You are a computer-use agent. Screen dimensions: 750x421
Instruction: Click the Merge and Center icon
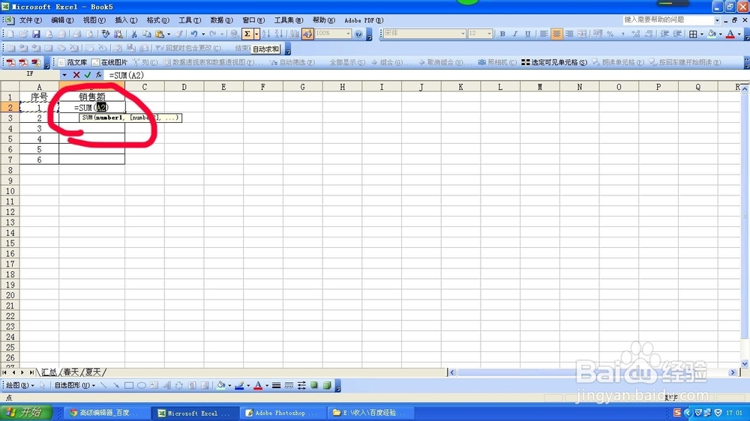(x=582, y=34)
